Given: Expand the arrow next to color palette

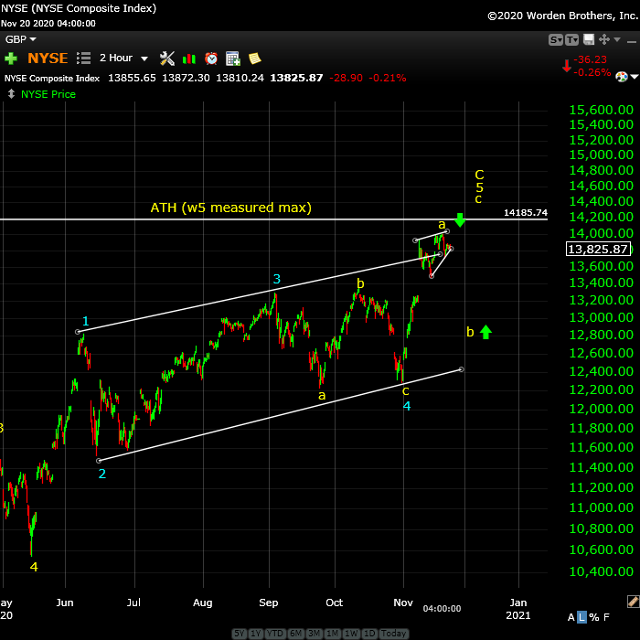Looking at the screenshot, I should tap(634, 76).
